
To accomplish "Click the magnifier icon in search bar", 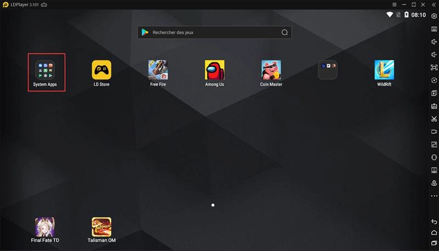I will tap(284, 32).
